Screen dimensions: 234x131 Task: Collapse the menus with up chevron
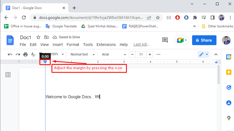pyautogui.click(x=216, y=54)
